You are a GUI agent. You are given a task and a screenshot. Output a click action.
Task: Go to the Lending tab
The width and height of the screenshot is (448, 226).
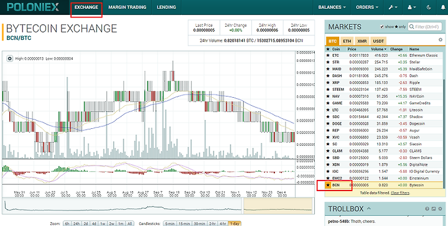(166, 7)
